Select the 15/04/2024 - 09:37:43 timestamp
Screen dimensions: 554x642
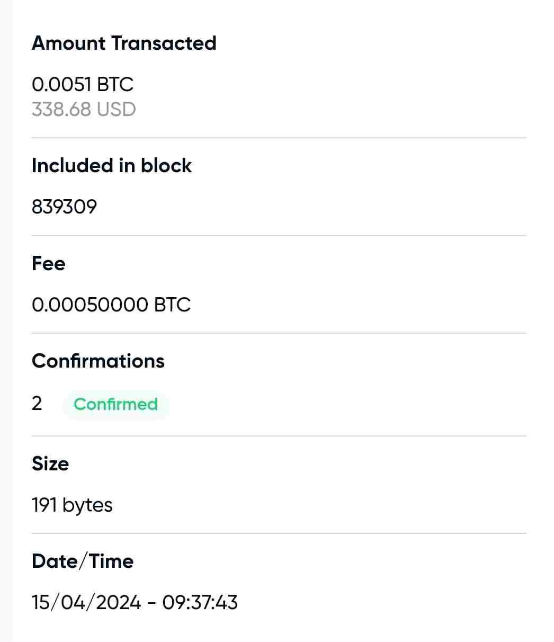(x=135, y=602)
